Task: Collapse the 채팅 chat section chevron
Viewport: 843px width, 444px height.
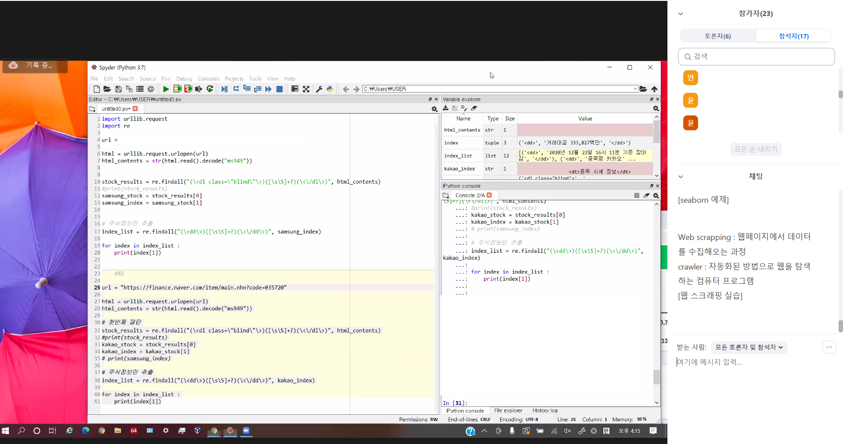Action: (681, 177)
